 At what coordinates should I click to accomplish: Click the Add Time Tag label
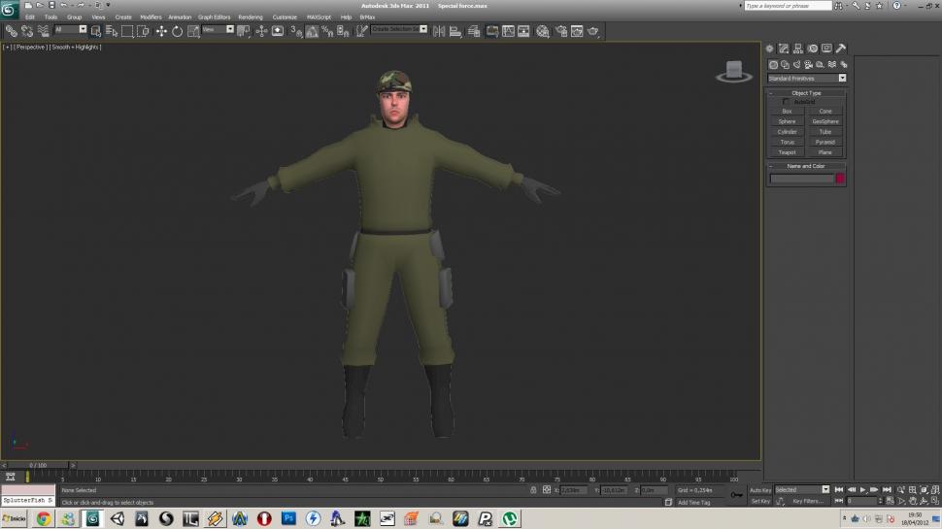coord(694,503)
